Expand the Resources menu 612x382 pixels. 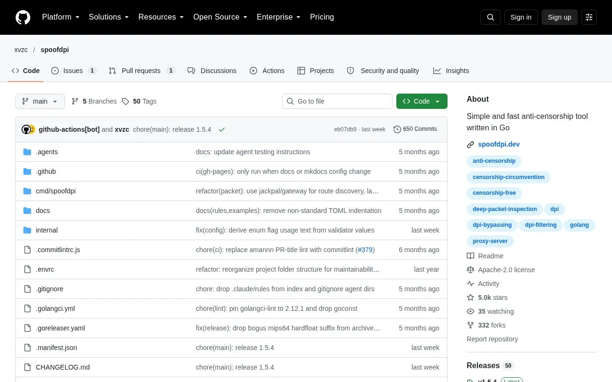(x=161, y=17)
